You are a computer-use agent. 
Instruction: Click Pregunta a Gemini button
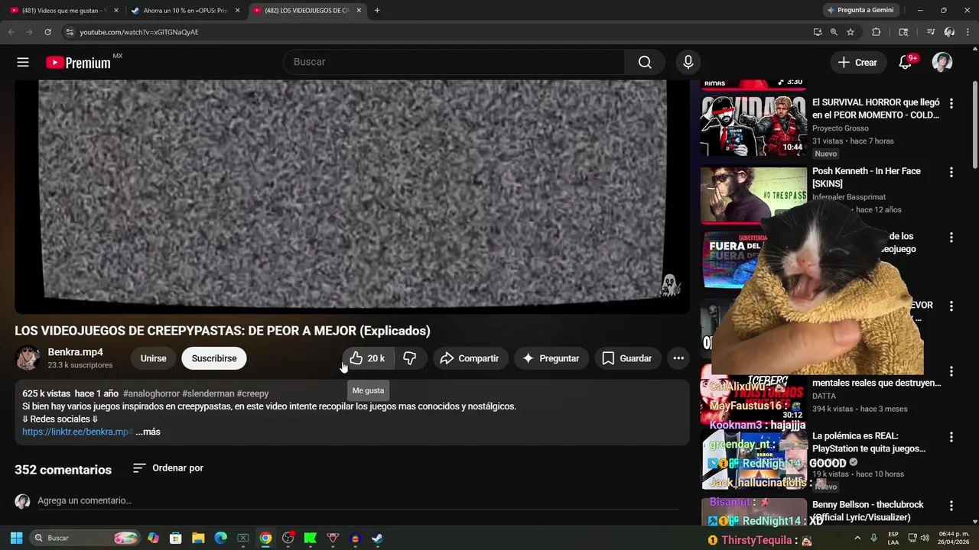coord(860,11)
